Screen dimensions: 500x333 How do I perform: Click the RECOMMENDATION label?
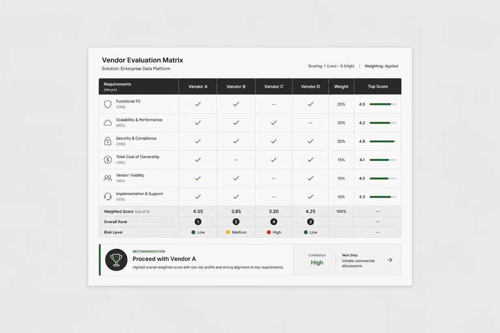[x=149, y=251]
